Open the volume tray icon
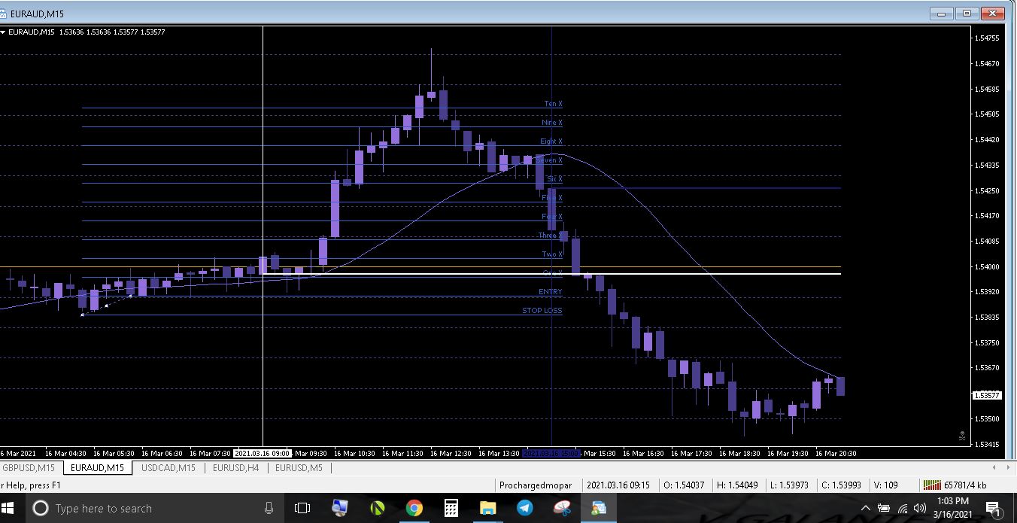The image size is (1017, 523). click(919, 509)
